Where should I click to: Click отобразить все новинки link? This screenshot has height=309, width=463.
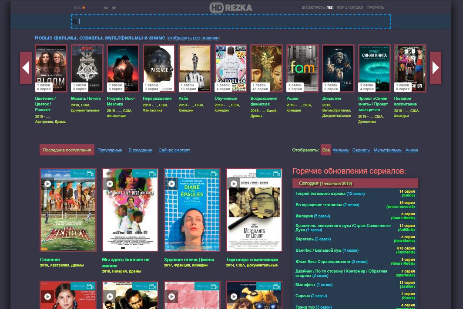click(x=193, y=38)
